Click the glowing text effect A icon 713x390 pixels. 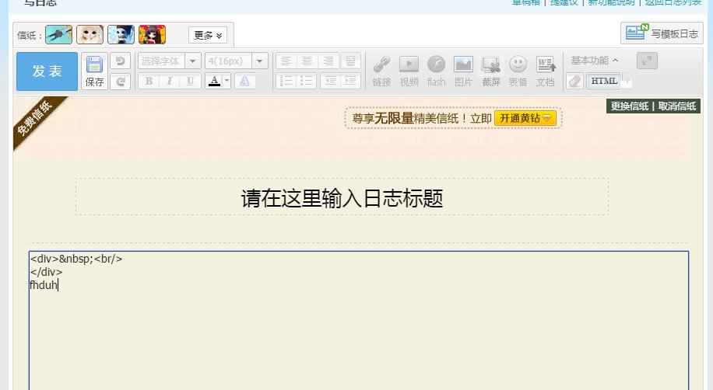pyautogui.click(x=244, y=82)
